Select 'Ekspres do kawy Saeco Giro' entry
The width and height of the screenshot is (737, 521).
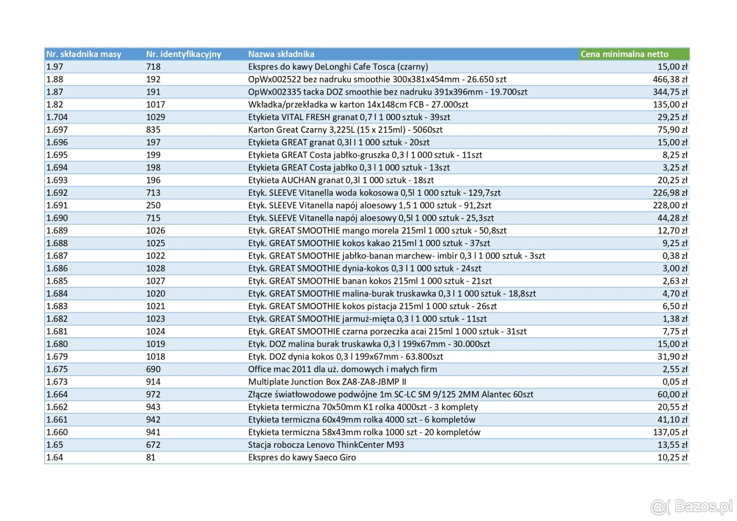coord(302,457)
